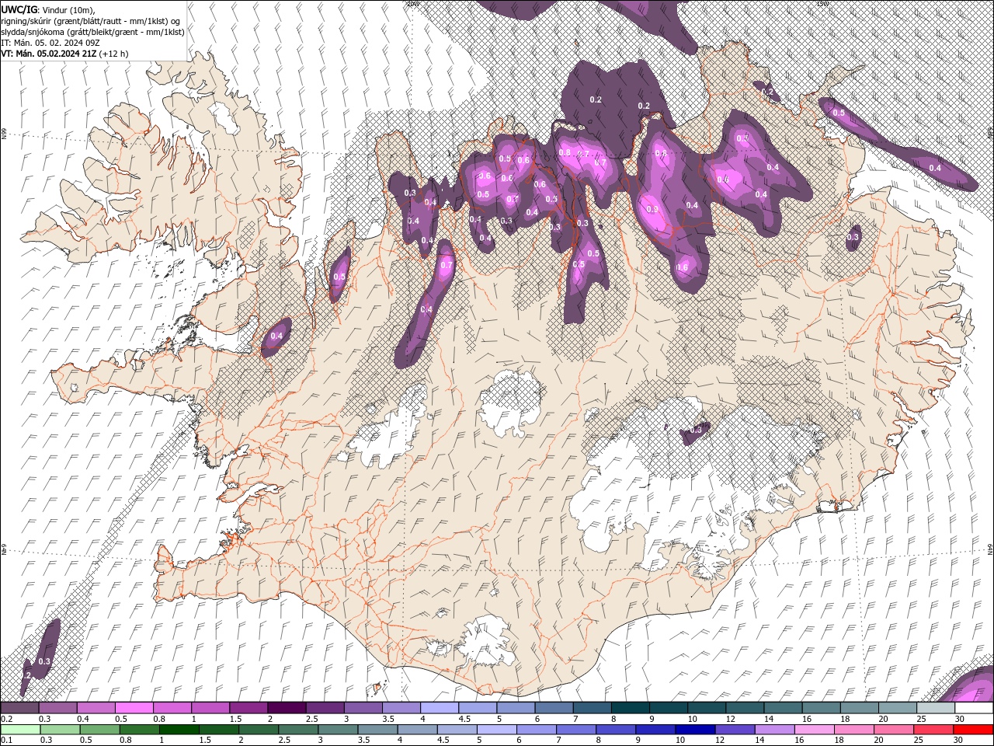
Task: Click the title text 'UWC/IG: Vindur (10m),'
Action: (x=47, y=9)
